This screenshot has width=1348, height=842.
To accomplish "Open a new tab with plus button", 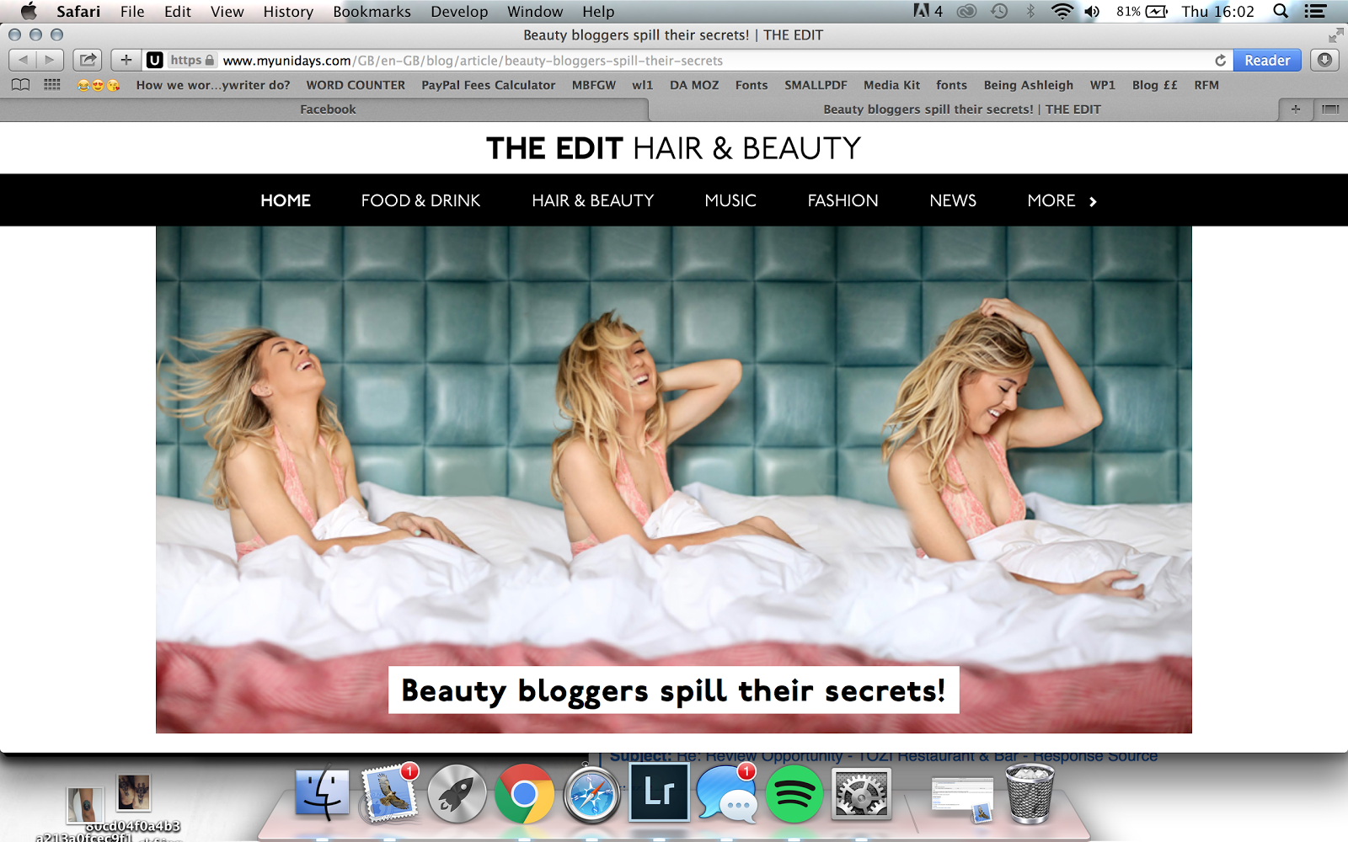I will (1295, 109).
